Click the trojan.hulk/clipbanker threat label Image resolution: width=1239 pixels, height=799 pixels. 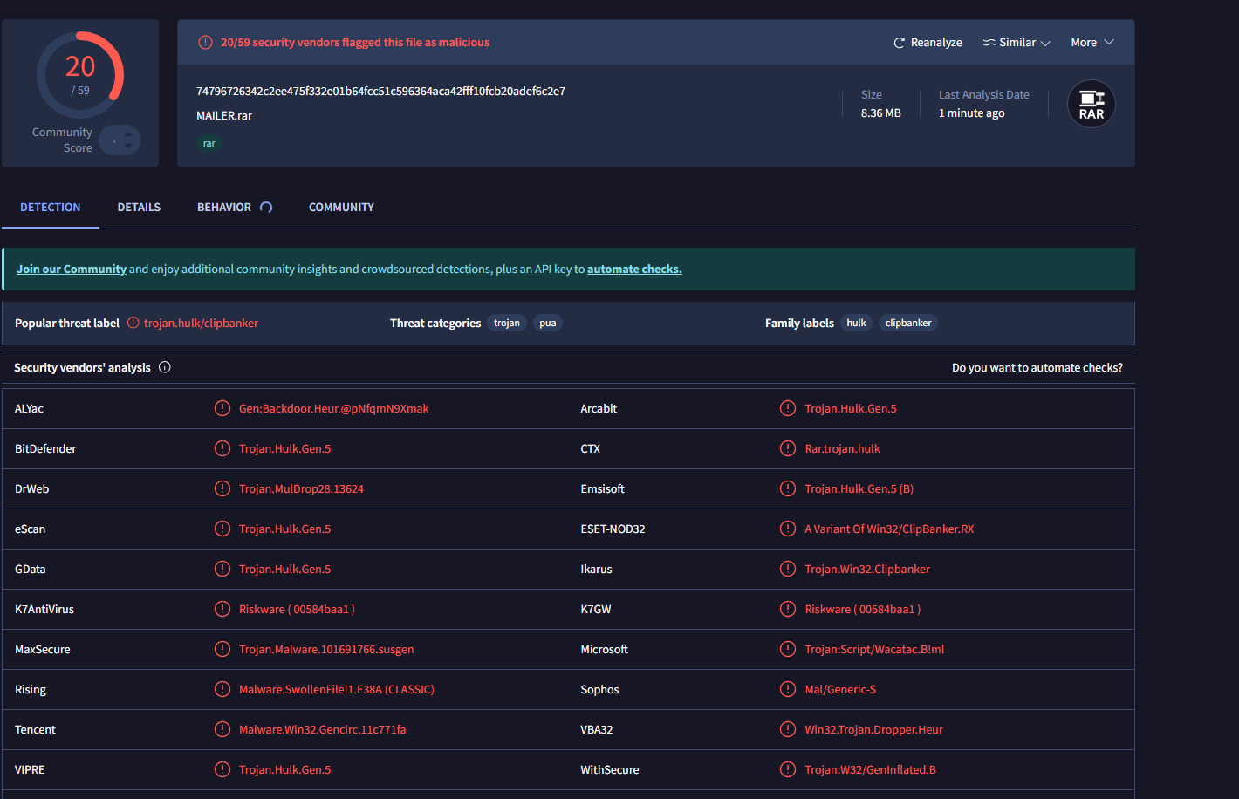201,323
